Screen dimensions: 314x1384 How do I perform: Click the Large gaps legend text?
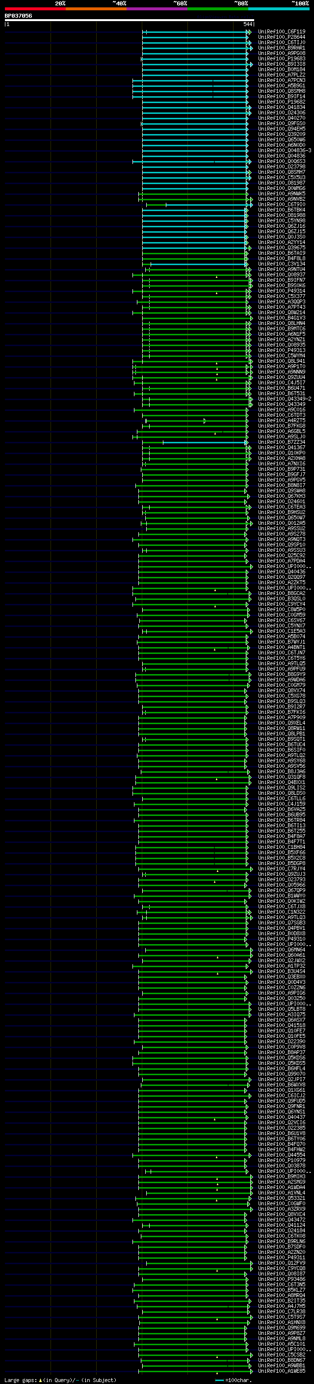21,1380
